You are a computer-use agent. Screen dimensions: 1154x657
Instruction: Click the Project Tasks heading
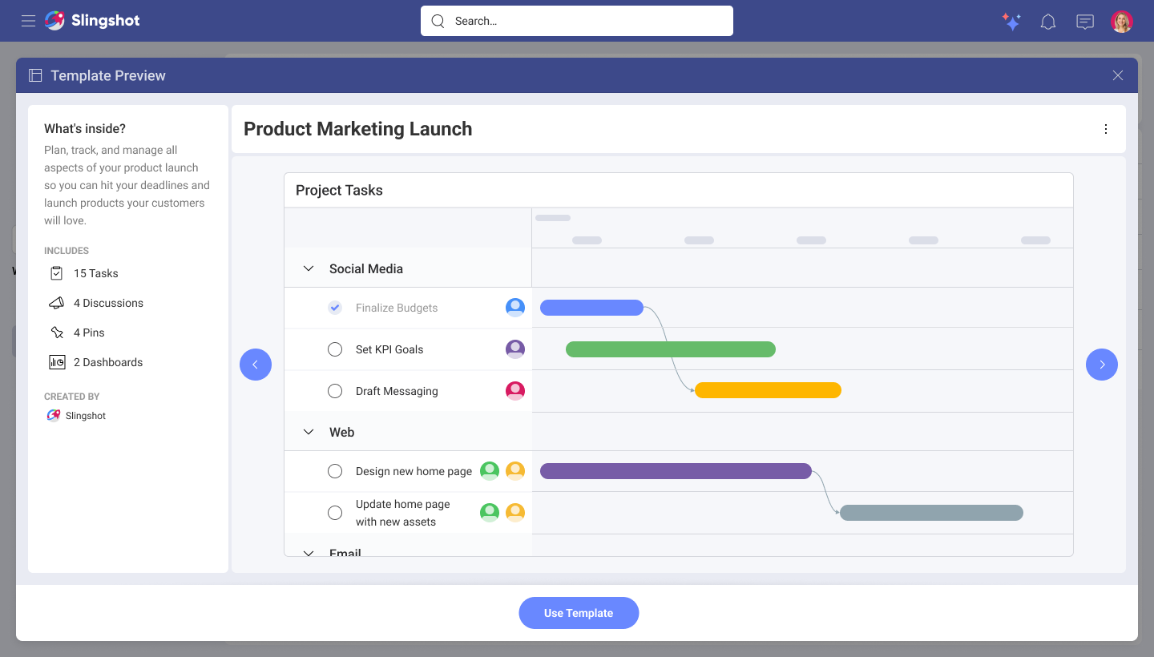(x=339, y=190)
